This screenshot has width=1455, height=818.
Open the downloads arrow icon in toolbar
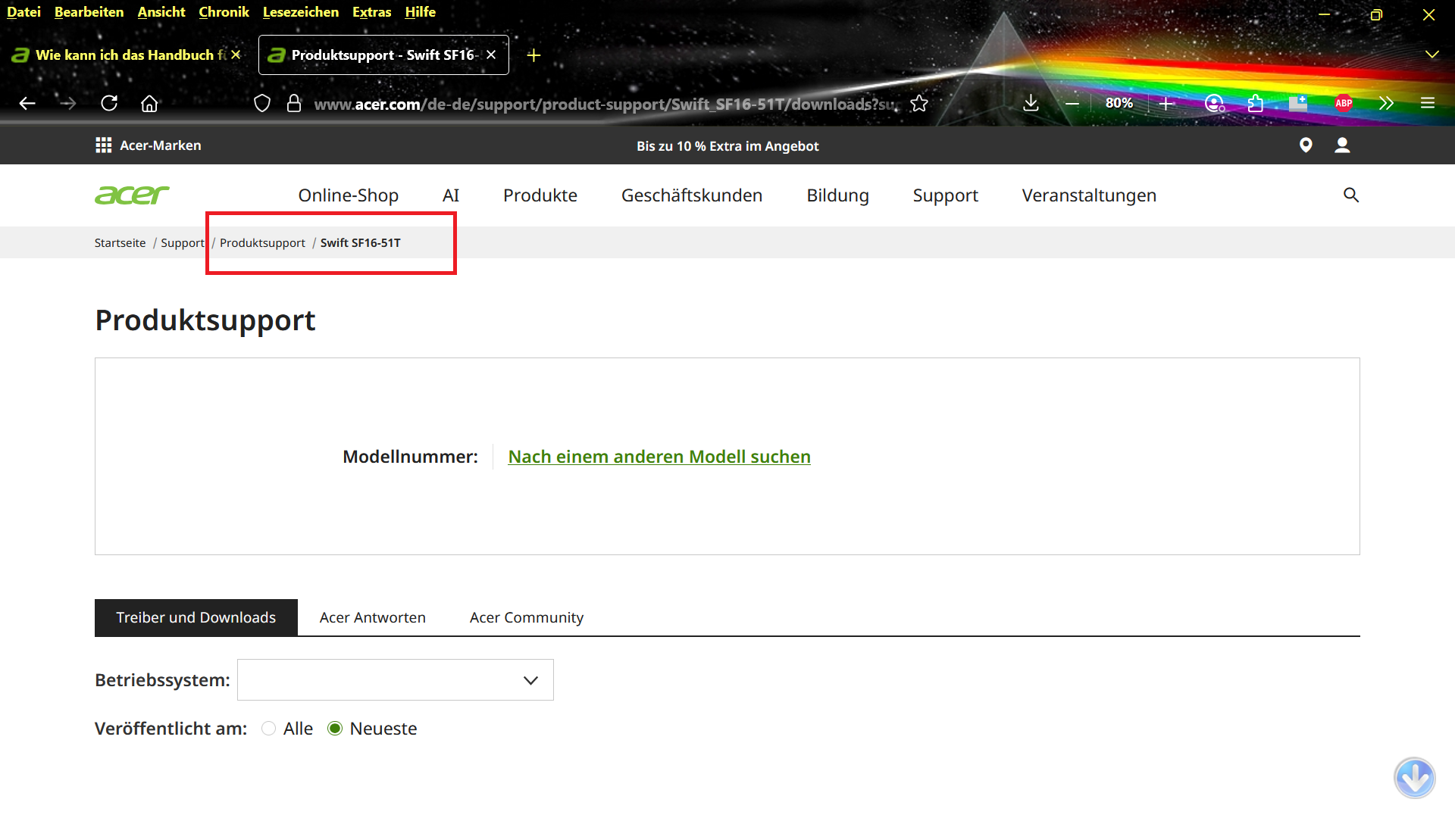(1031, 104)
